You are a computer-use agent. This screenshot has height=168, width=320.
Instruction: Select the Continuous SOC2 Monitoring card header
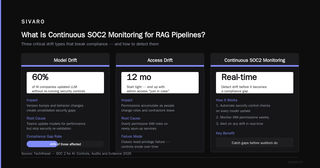[x=255, y=60]
